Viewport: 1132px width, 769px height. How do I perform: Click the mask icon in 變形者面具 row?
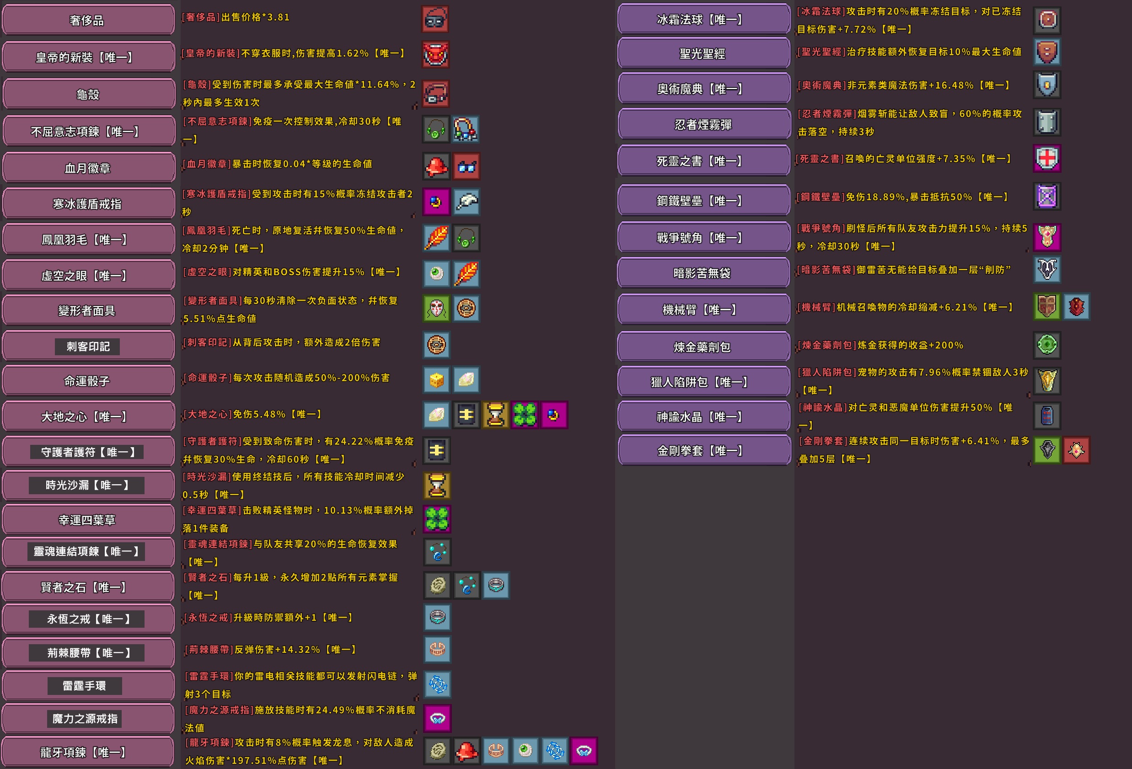pyautogui.click(x=436, y=308)
